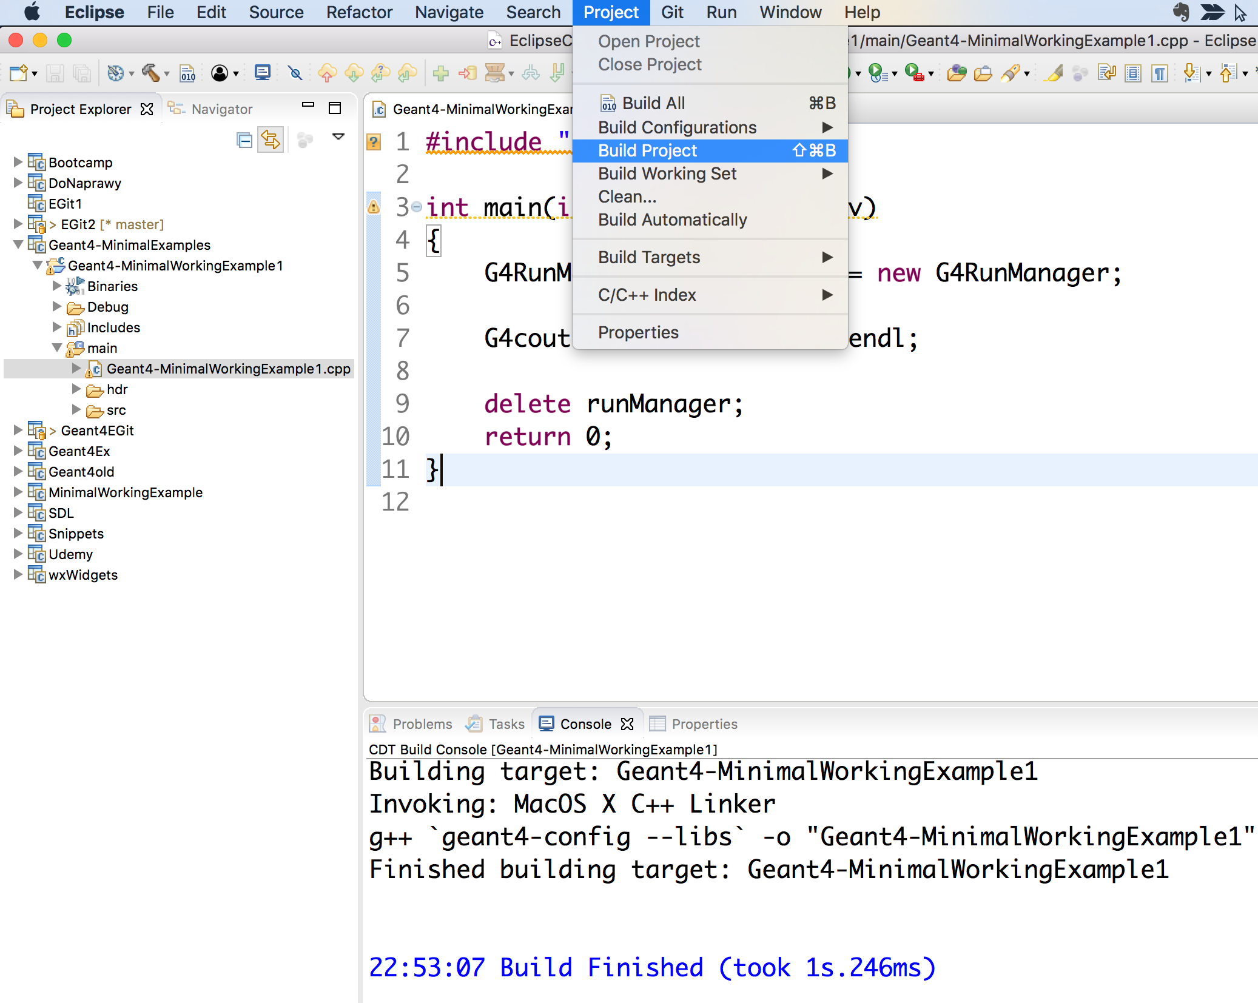Toggle Link with Editor in Project Explorer

click(271, 139)
